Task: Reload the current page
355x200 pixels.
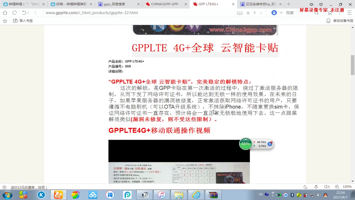Action: (x=15, y=13)
